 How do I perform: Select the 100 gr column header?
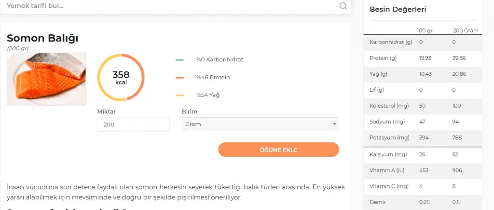coord(425,30)
